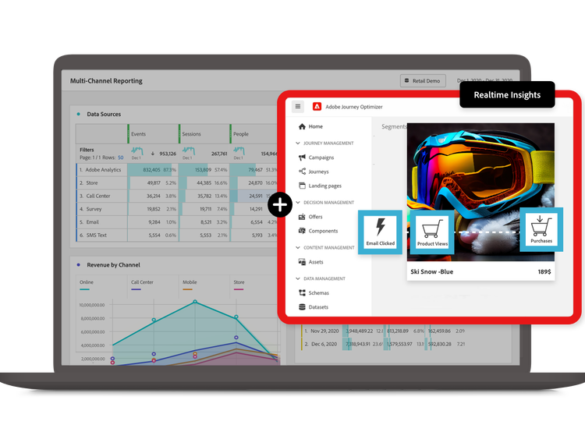
Task: Click the Datasets database icon
Action: tap(302, 307)
